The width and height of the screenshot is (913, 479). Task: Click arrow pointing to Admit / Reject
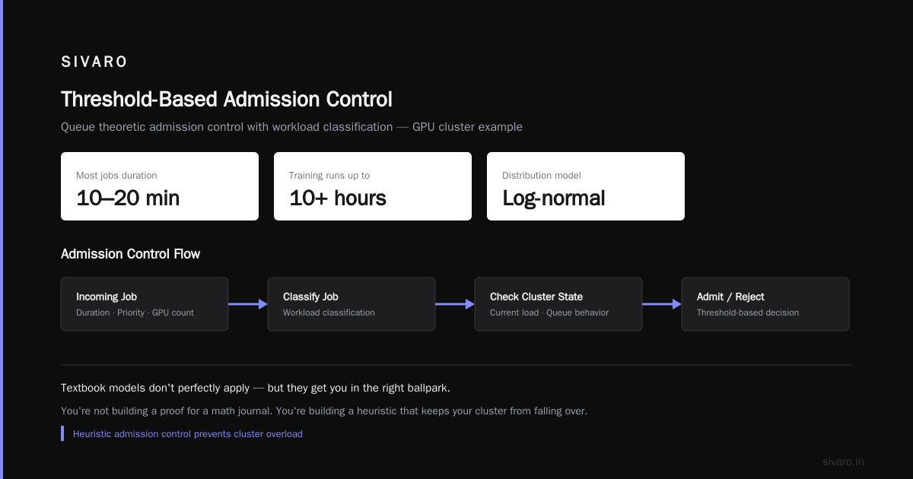coord(662,304)
